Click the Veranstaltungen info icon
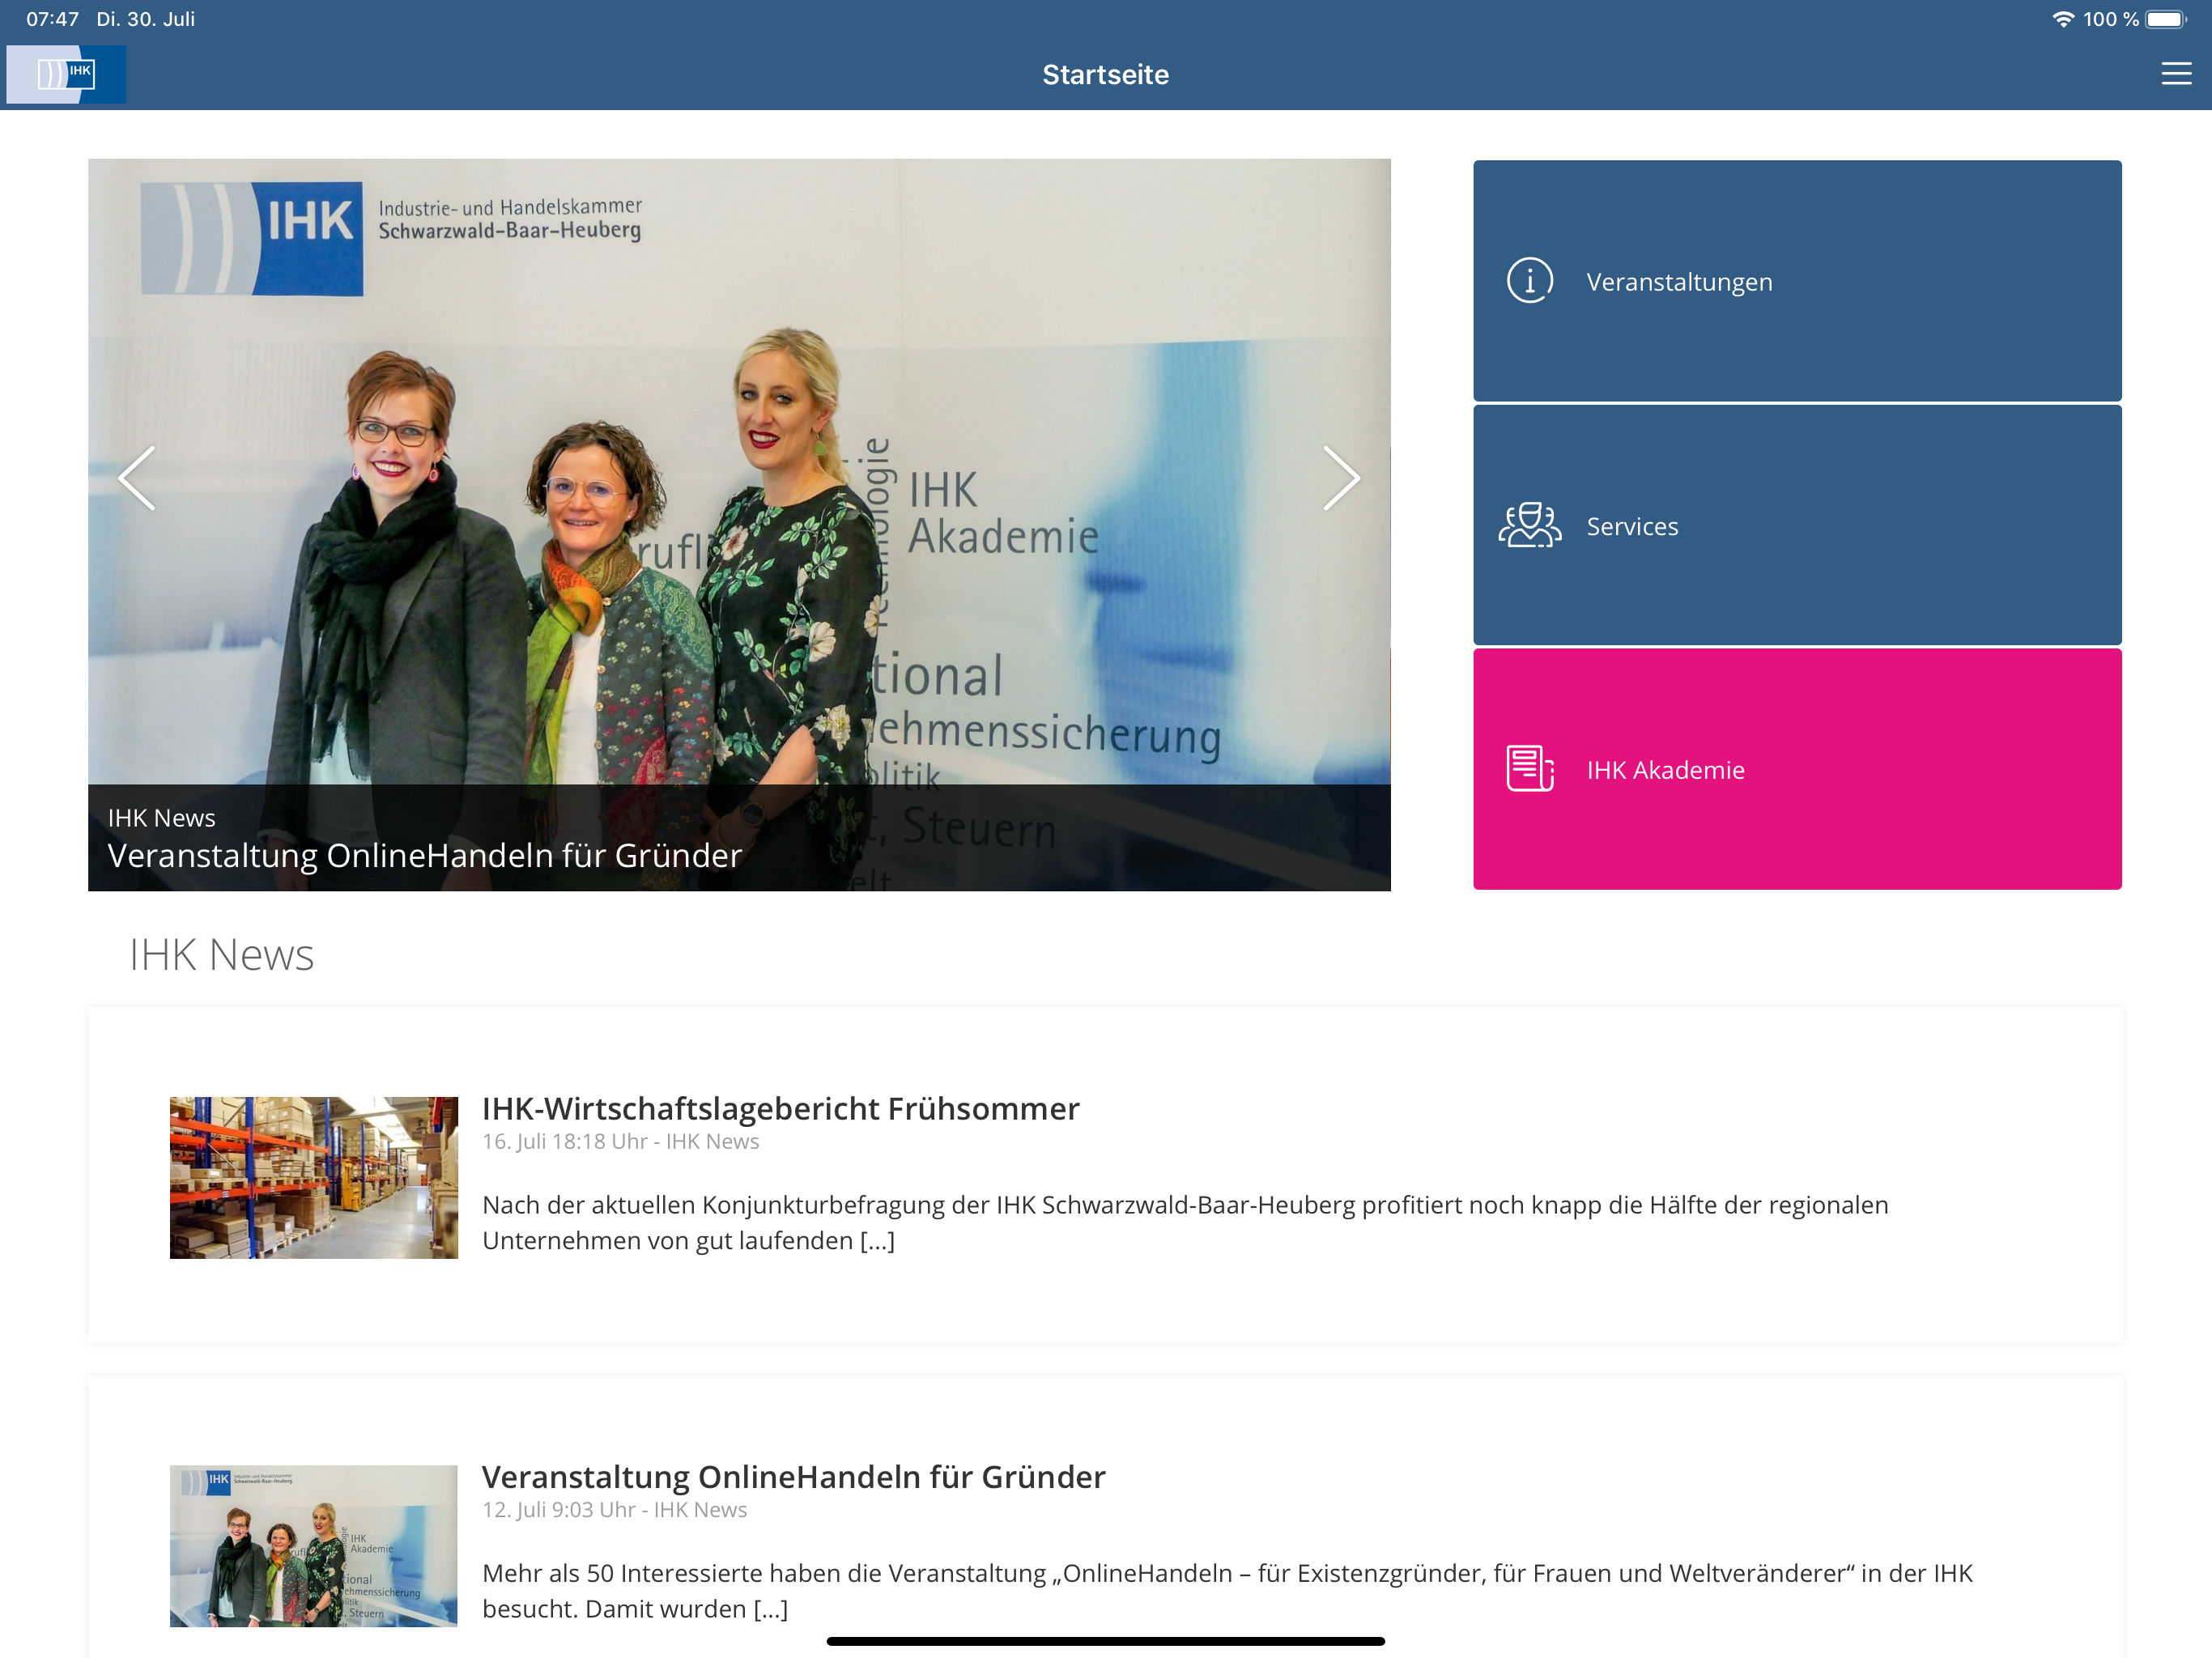Image resolution: width=2212 pixels, height=1658 pixels. (1529, 281)
